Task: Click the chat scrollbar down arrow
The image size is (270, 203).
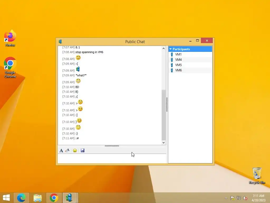Action: click(163, 142)
